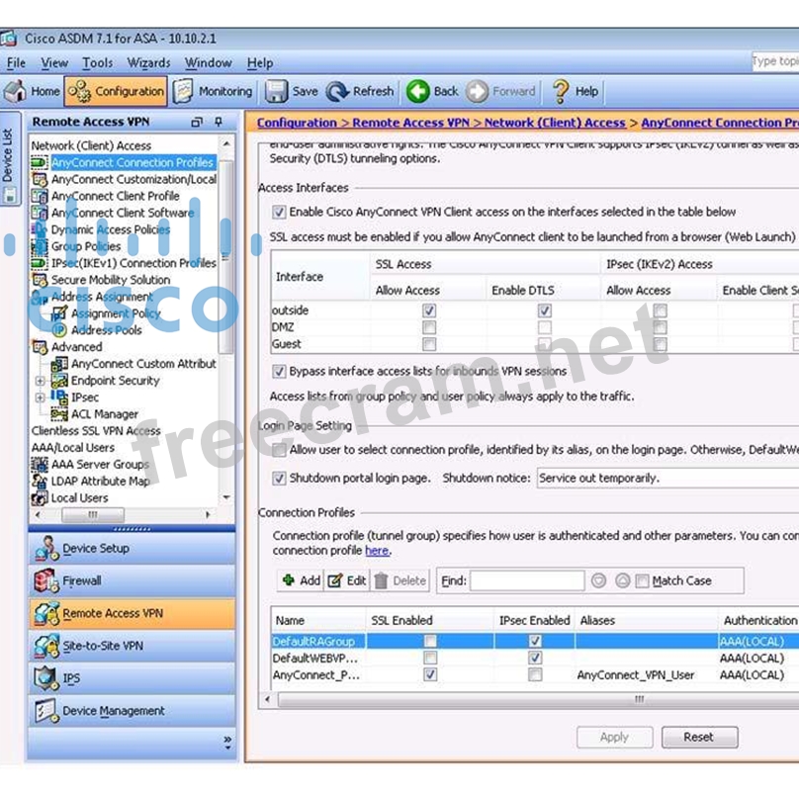Open the Site-to-Site VPN section icon
Viewport: 799px width, 797px height.
coord(45,646)
